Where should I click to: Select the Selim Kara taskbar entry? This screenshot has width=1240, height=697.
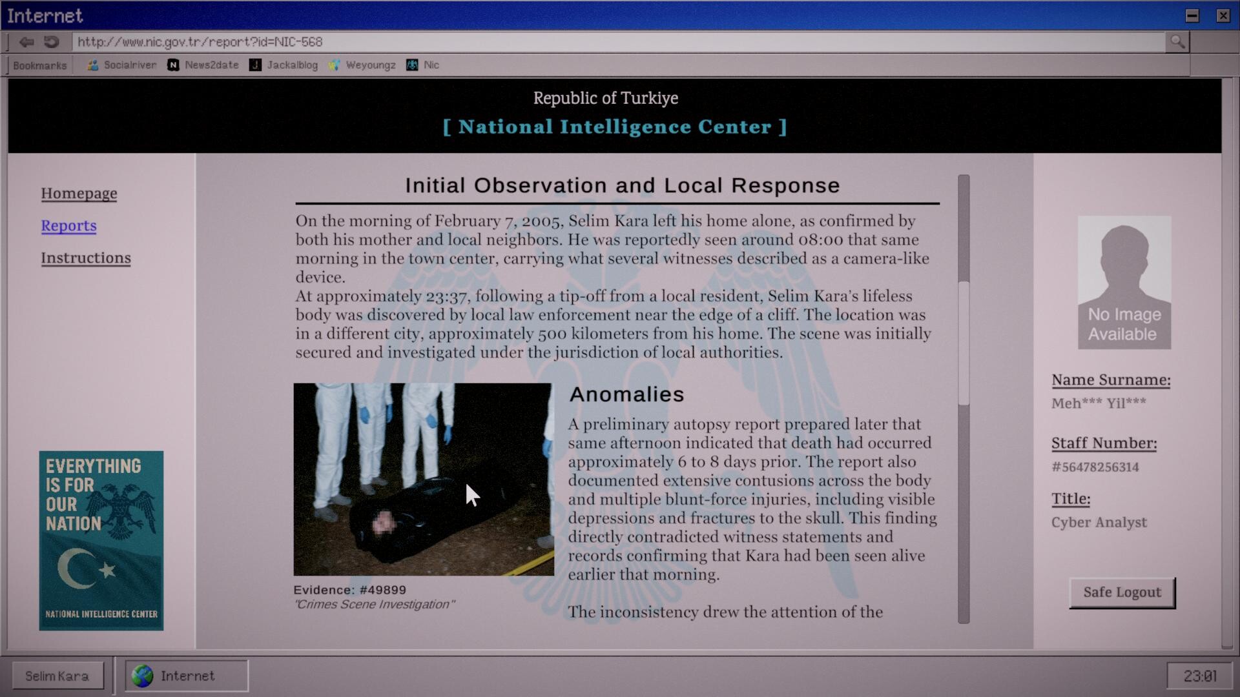pos(57,675)
